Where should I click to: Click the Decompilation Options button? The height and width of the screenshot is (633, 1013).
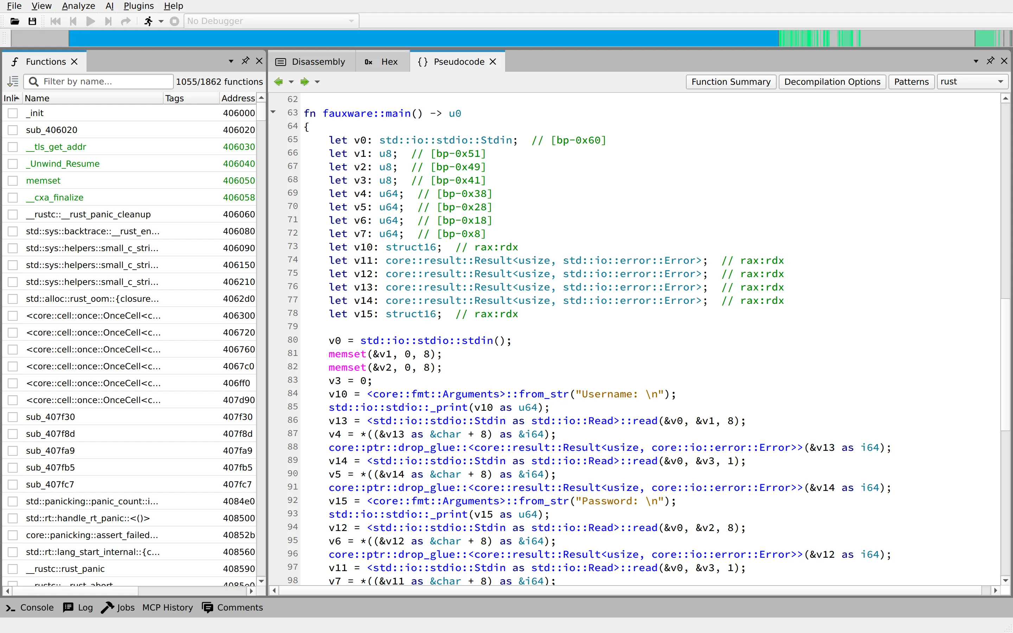coord(832,82)
